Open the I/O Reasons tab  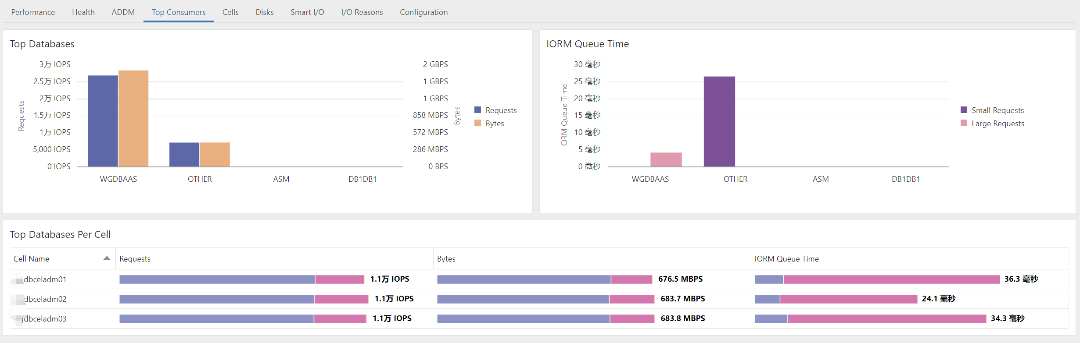click(362, 12)
